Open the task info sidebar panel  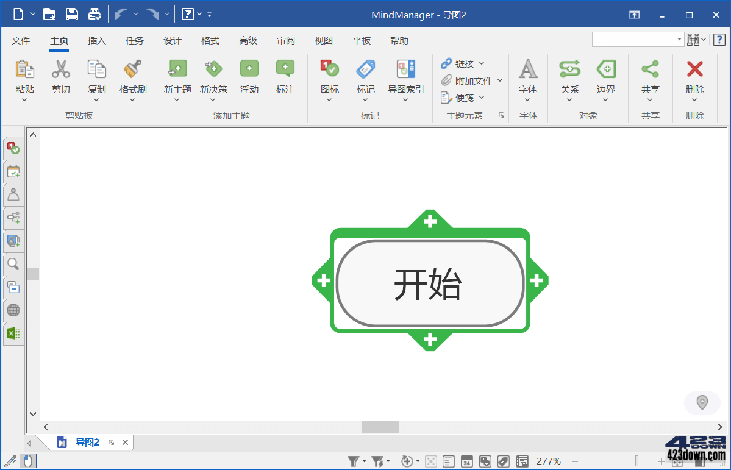(x=13, y=148)
